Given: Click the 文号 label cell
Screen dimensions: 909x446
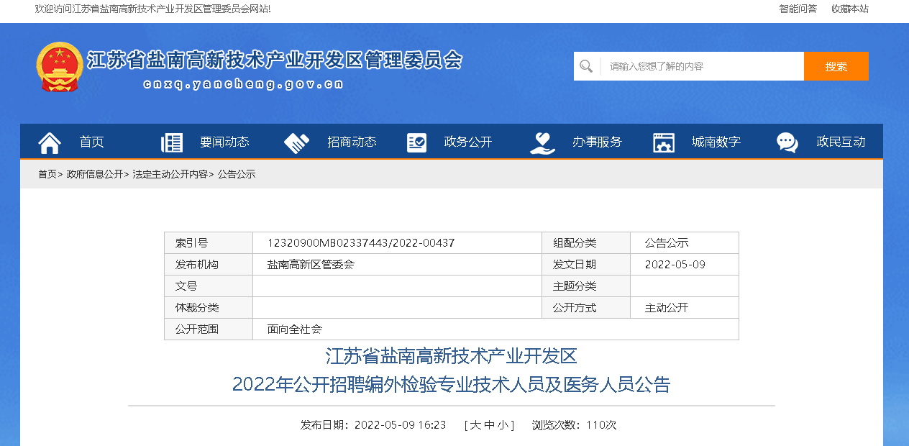Looking at the screenshot, I should [x=209, y=286].
